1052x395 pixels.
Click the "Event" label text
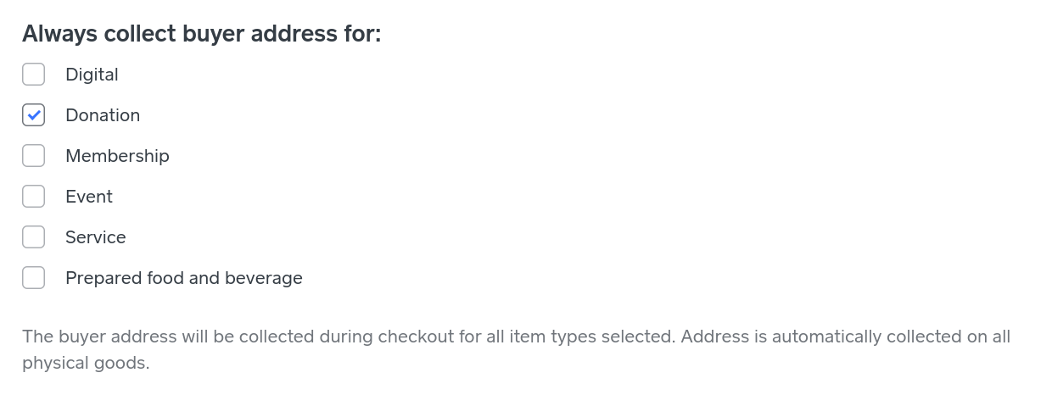pos(89,197)
